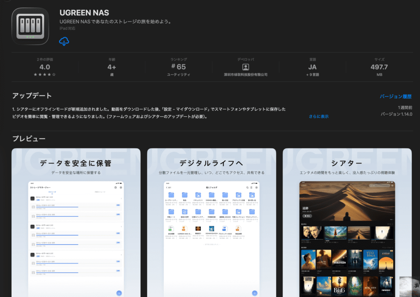Click the Word document icon in file grid

(x=225, y=229)
